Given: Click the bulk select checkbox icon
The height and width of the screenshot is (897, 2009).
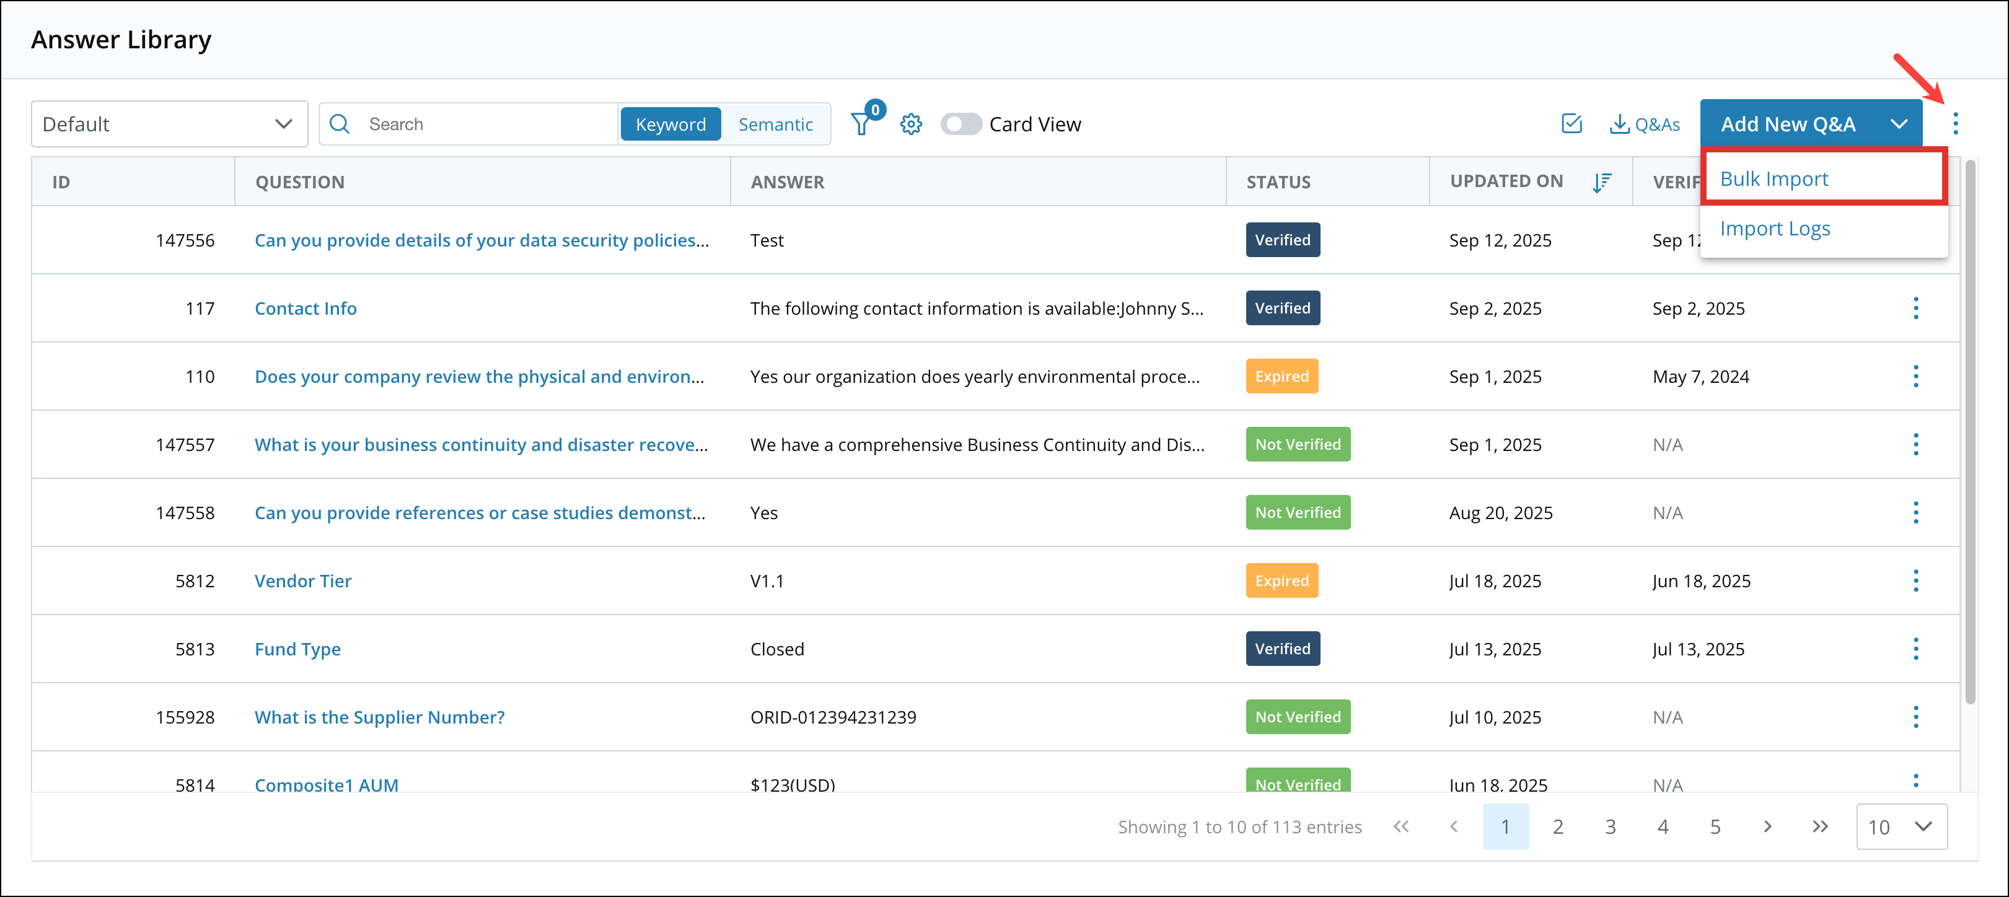Looking at the screenshot, I should point(1572,123).
